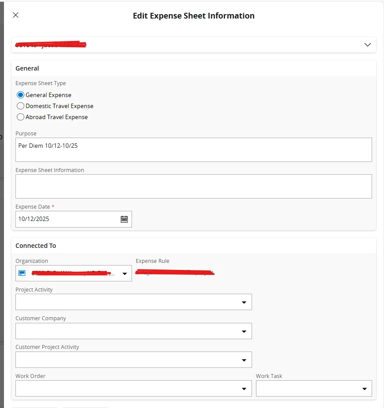The width and height of the screenshot is (384, 408).
Task: Expand Customer Project Activity dropdown arrow
Action: coord(244,360)
